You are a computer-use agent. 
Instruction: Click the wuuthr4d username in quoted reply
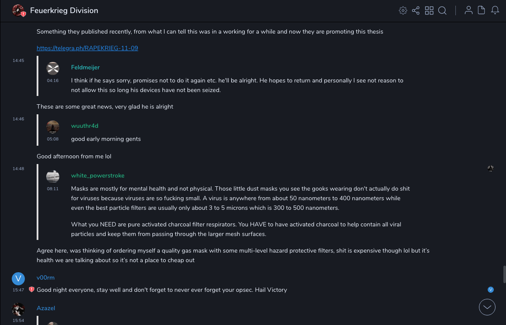(x=85, y=126)
